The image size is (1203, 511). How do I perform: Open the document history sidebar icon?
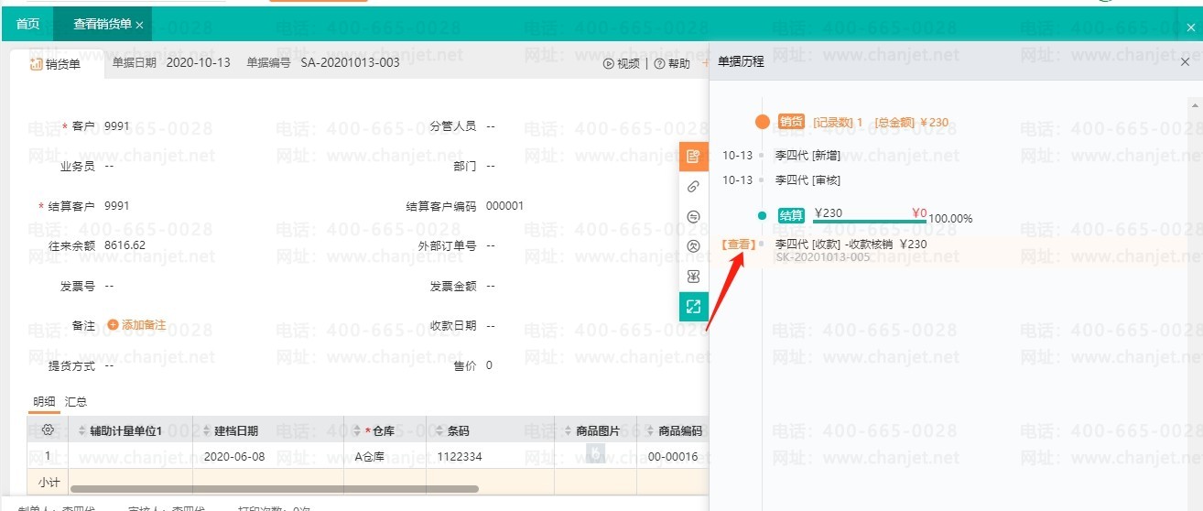point(693,157)
